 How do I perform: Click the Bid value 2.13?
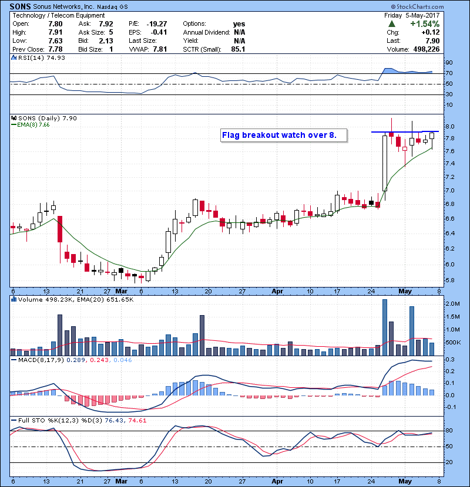coord(106,41)
